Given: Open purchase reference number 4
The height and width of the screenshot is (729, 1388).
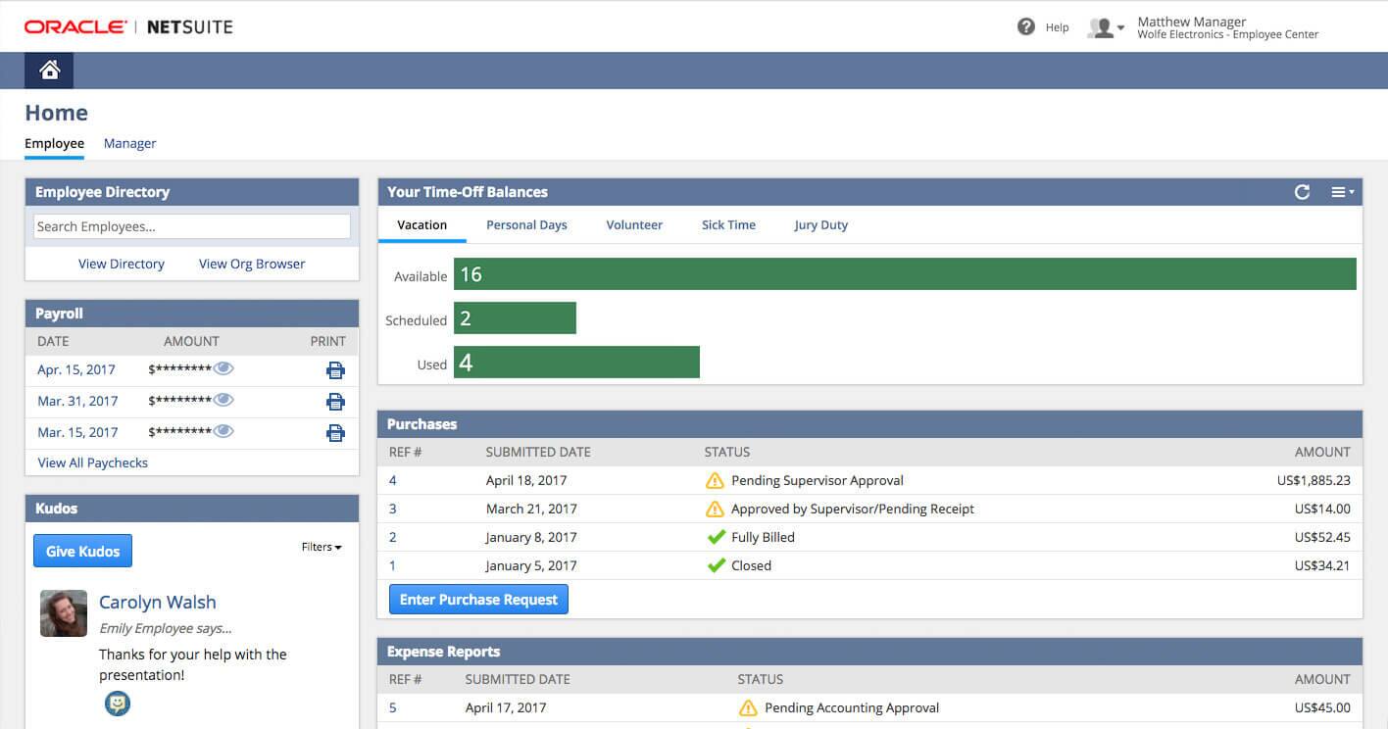Looking at the screenshot, I should 393,480.
